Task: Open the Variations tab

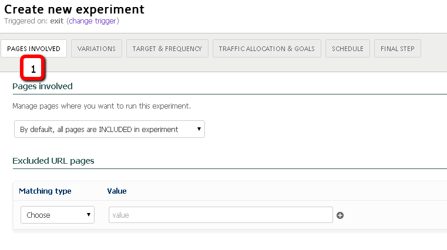Action: point(97,49)
